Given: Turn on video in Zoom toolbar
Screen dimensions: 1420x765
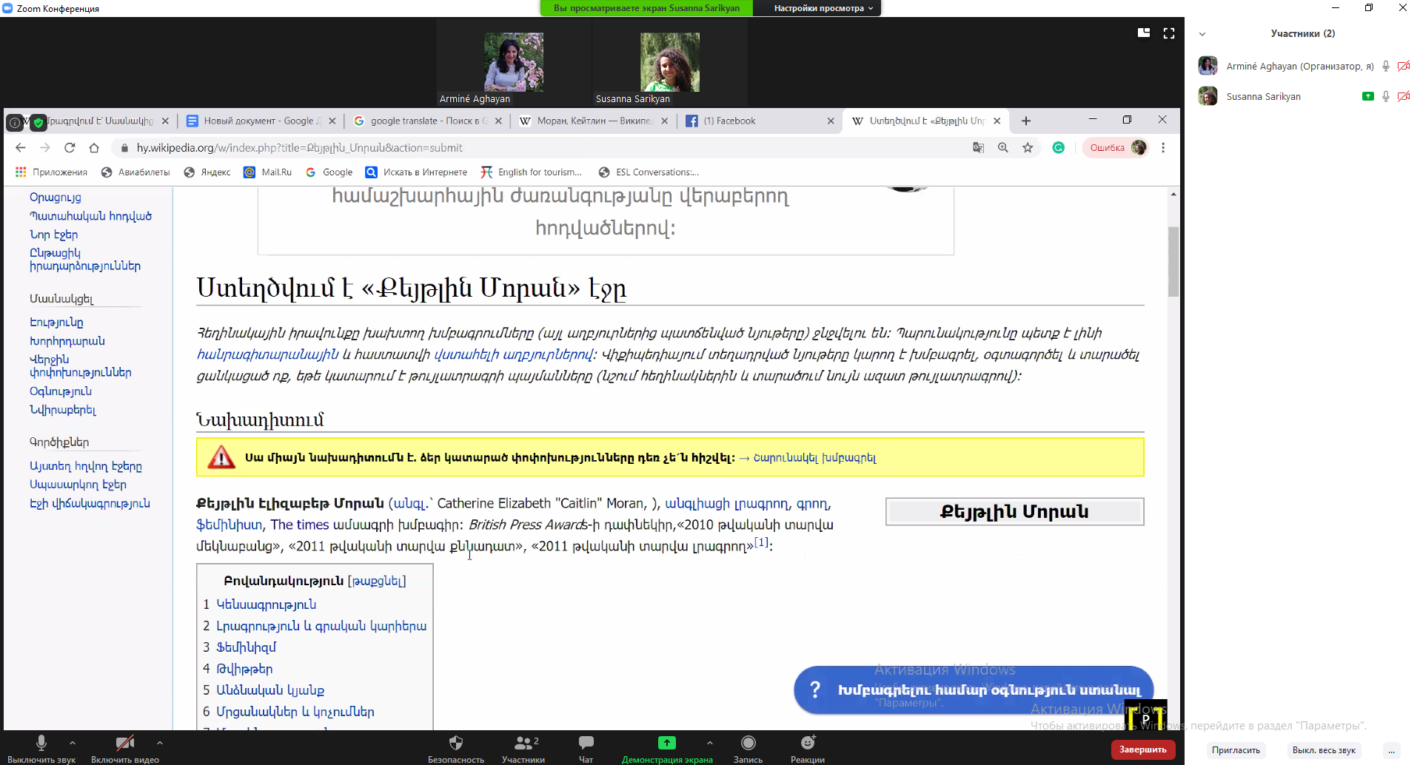Looking at the screenshot, I should 124,748.
